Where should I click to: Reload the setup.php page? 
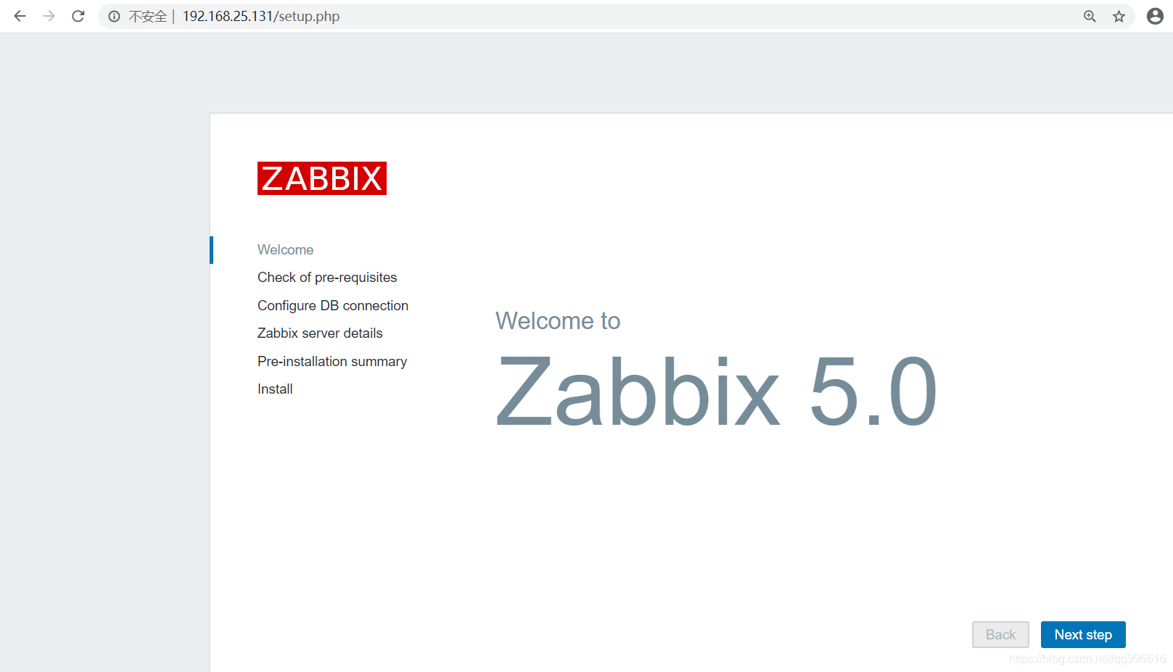(x=78, y=16)
